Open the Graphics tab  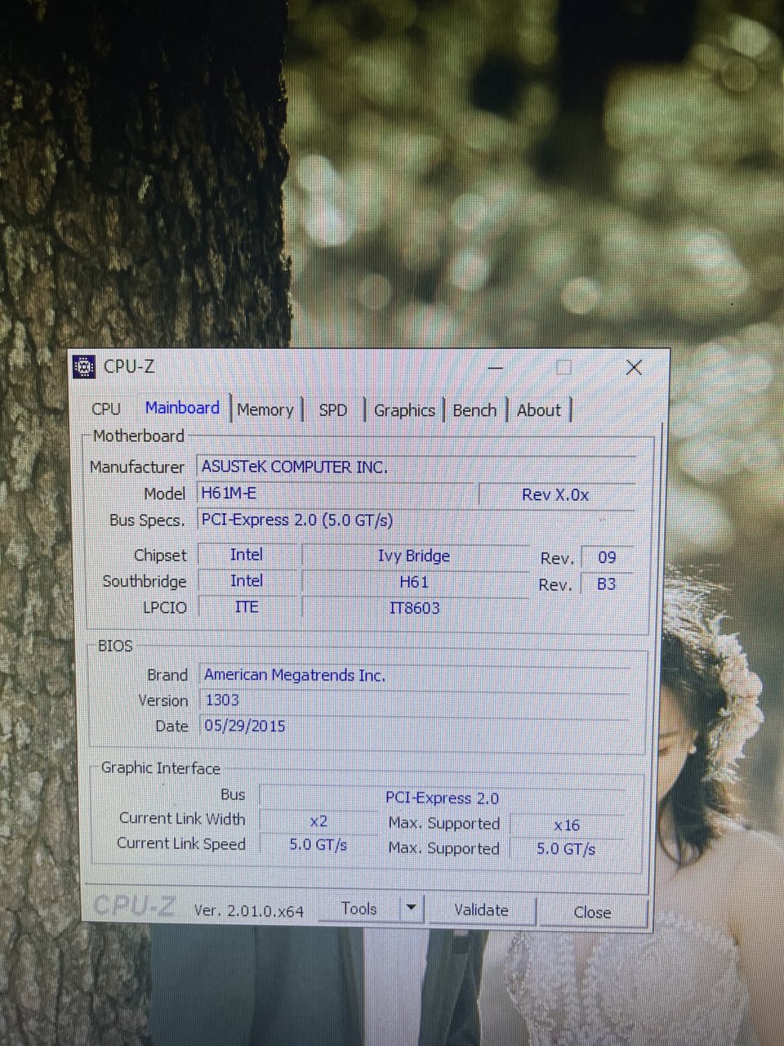coord(404,410)
